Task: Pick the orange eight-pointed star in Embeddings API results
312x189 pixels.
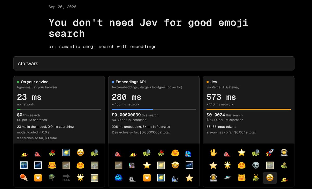Action: coord(147,178)
